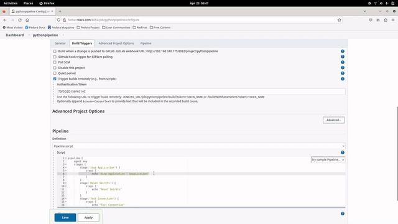Enable GitHub hook trigger for GITScm polling
The width and height of the screenshot is (398, 224).
click(55, 57)
